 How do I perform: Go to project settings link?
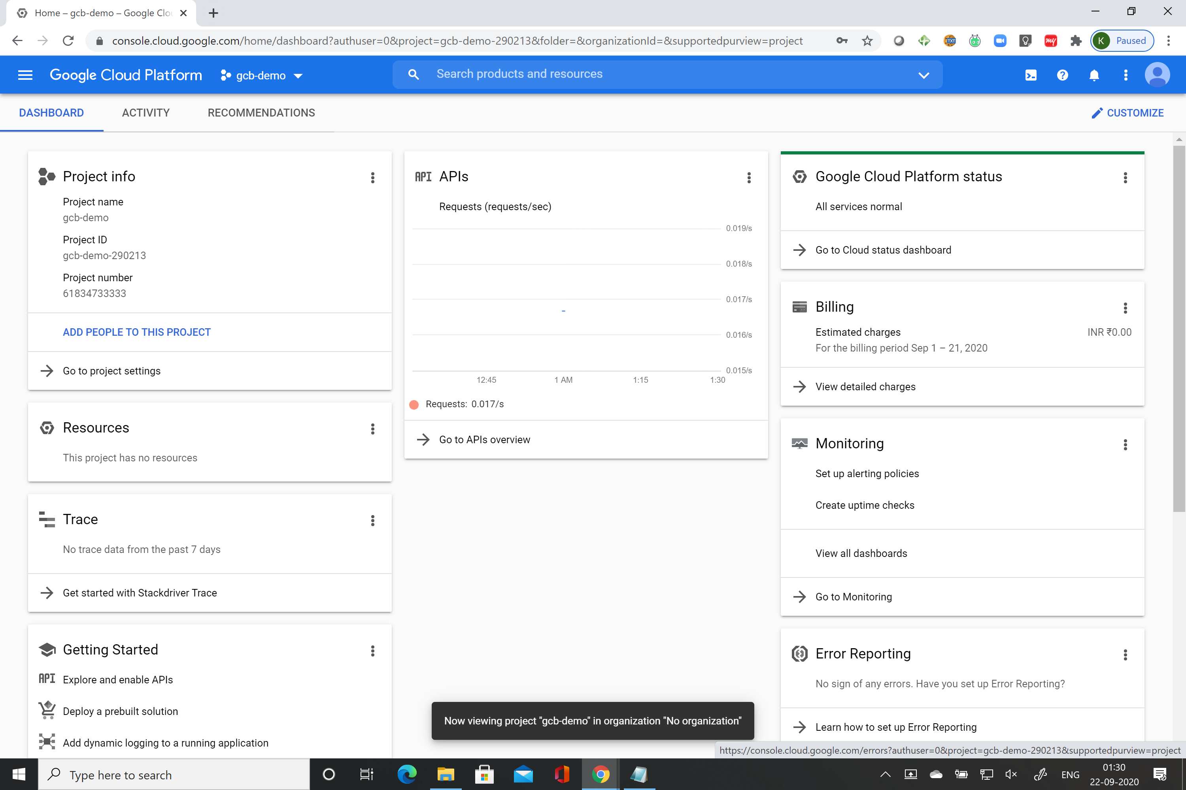[x=111, y=371]
